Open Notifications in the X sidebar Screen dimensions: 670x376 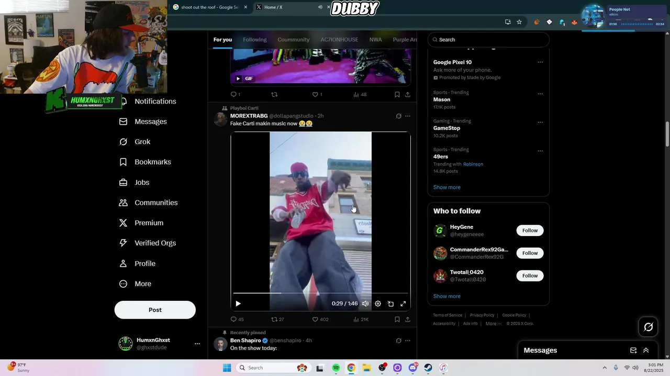pyautogui.click(x=155, y=101)
